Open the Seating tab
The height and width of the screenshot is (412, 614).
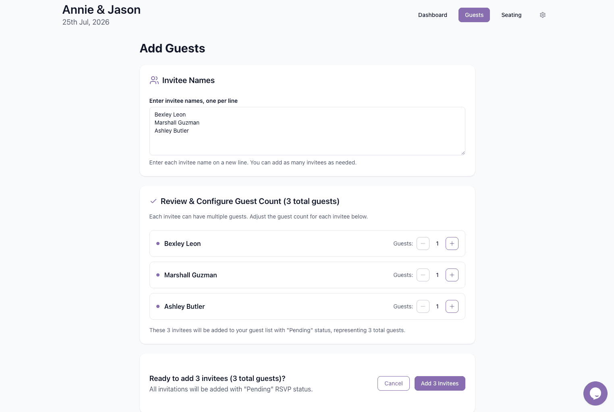[x=511, y=15]
